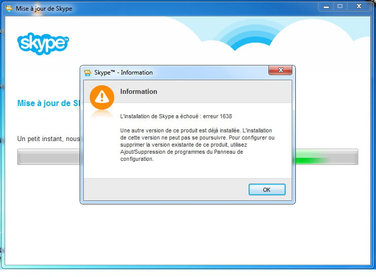Click the blue Skype logo

pyautogui.click(x=43, y=44)
